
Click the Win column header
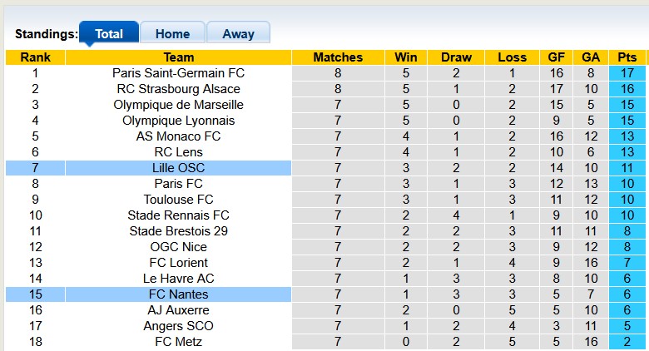pos(406,57)
